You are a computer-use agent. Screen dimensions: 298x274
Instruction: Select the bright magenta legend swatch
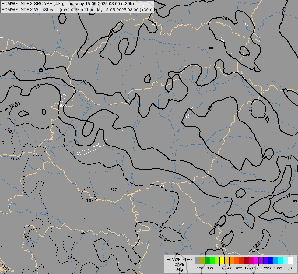click(256, 260)
